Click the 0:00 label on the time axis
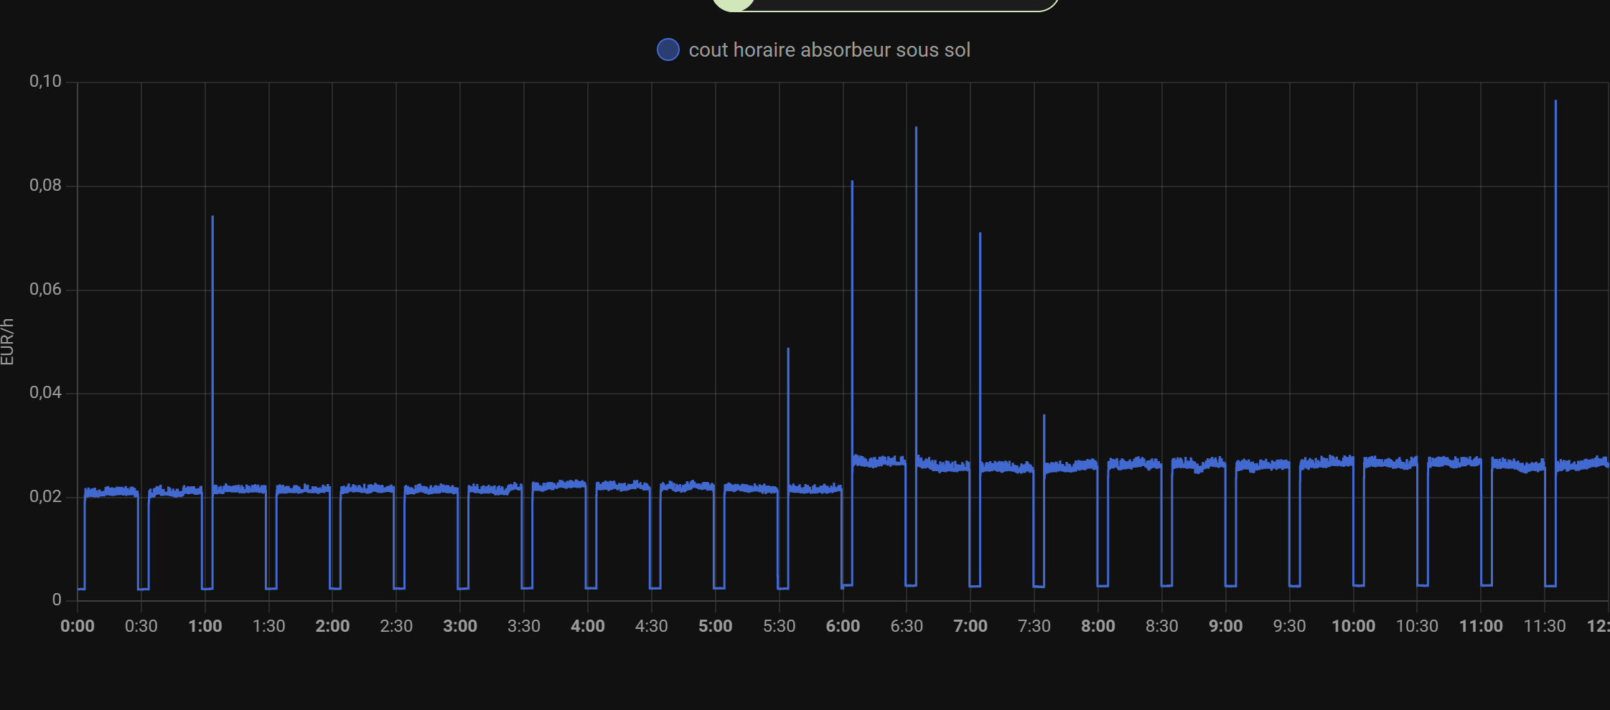 click(x=78, y=626)
